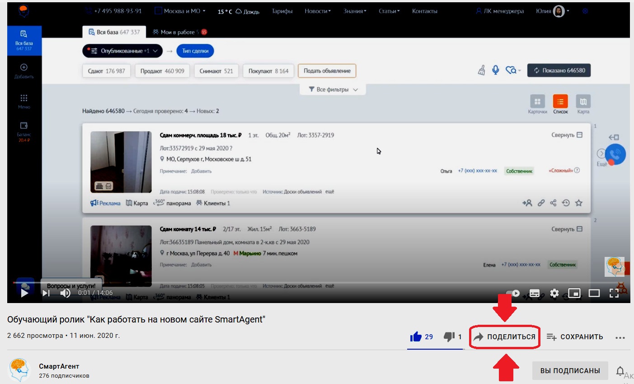Open the commercial space listing photo

121,162
